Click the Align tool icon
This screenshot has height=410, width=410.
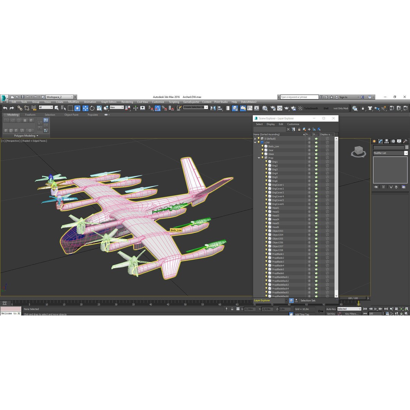point(220,108)
